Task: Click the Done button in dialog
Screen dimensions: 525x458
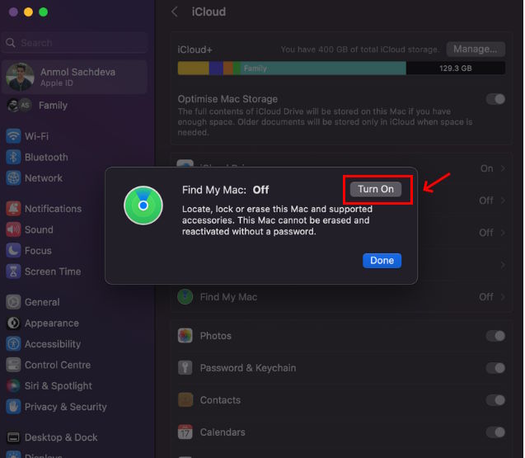Action: [x=382, y=261]
